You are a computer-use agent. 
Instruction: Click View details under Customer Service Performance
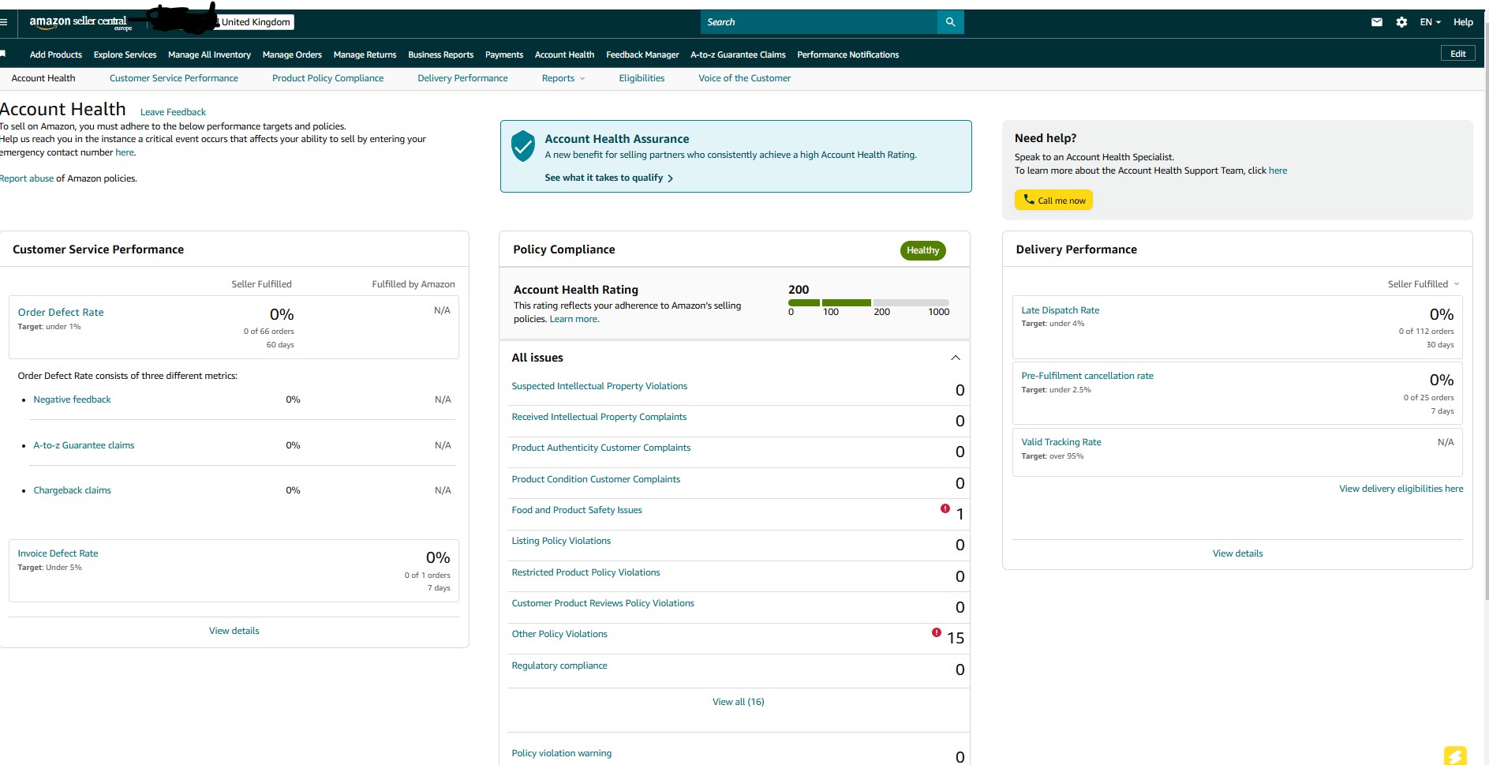pos(234,631)
